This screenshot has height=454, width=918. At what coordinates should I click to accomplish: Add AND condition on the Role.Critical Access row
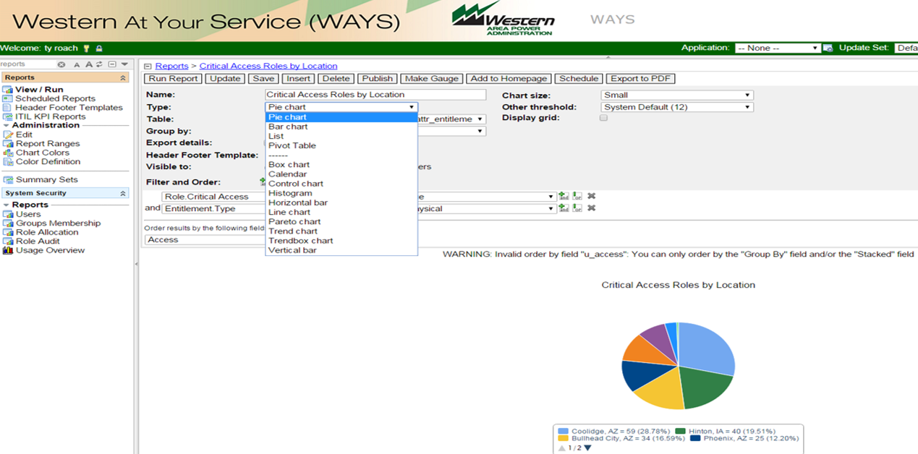[564, 196]
